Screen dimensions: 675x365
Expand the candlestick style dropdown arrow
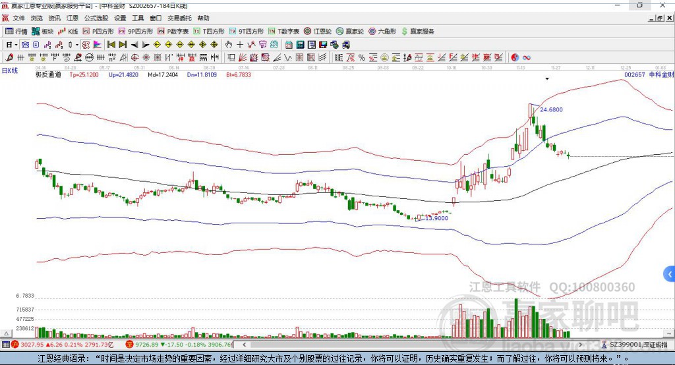pos(76,44)
